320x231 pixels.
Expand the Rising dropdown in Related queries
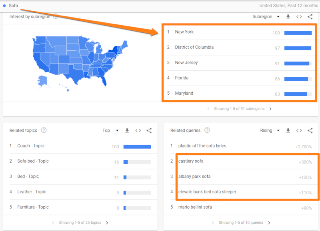tap(270, 130)
